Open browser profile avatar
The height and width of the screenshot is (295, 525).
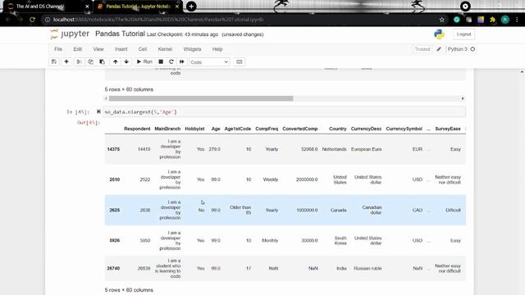point(505,20)
